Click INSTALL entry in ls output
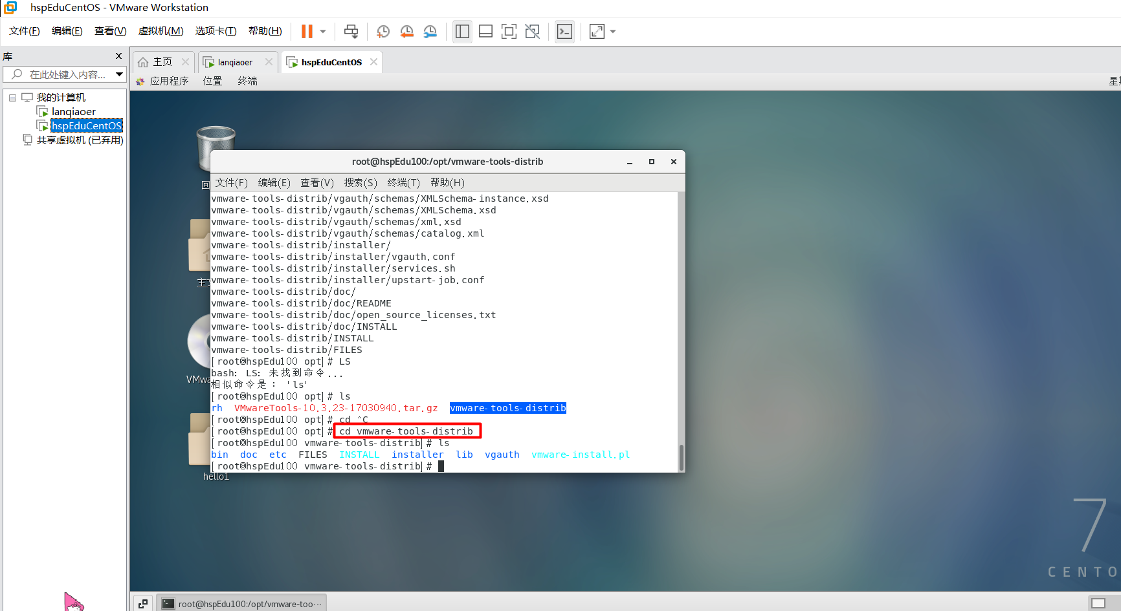 tap(359, 455)
